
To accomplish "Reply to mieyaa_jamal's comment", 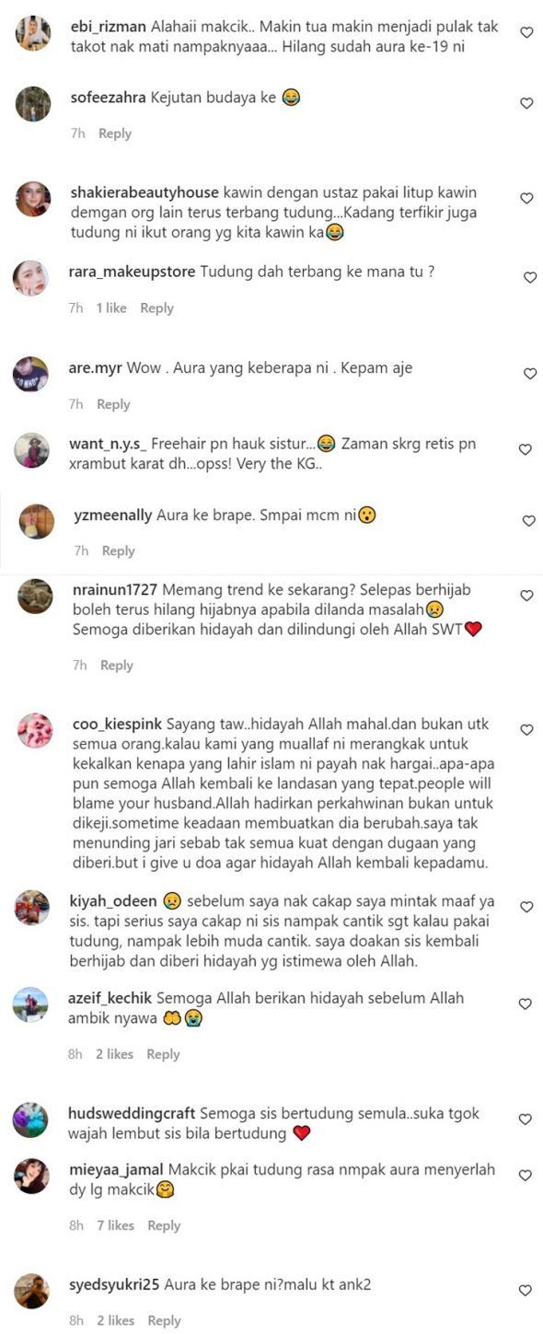I will click(x=164, y=1225).
